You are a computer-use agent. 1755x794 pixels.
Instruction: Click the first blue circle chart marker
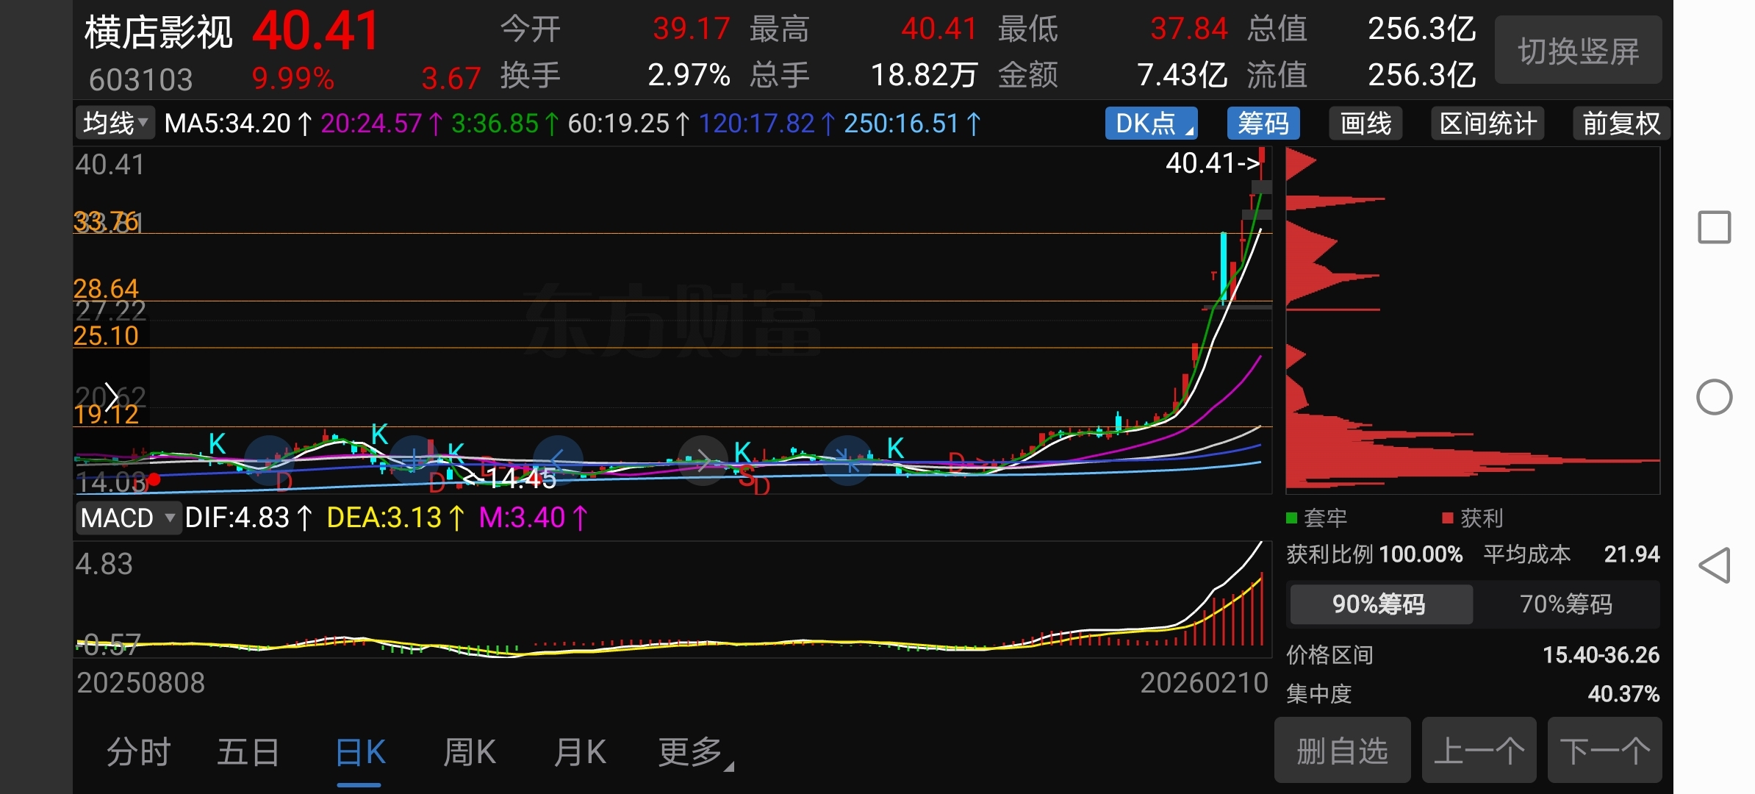pos(269,460)
